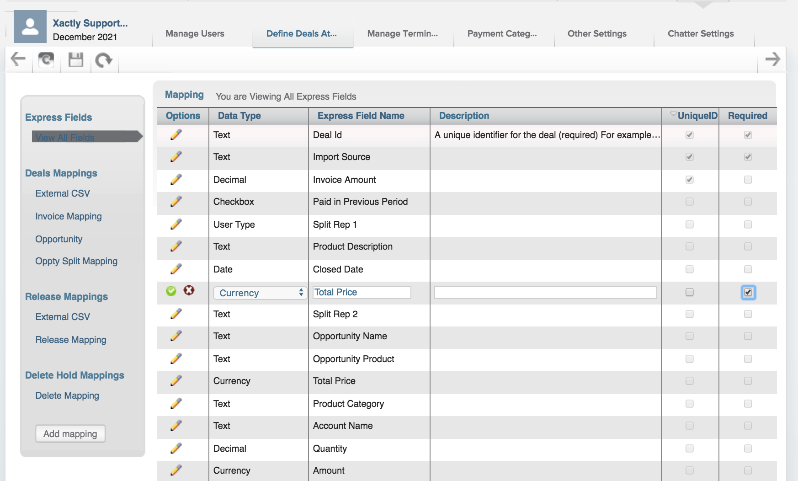Click the empty Description input in the edited row

546,293
